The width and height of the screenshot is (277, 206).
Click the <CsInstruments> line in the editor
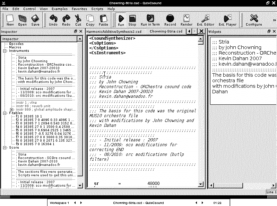(x=107, y=53)
